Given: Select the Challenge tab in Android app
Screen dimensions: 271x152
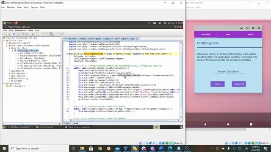Looking at the screenshot, I should coord(205,35).
